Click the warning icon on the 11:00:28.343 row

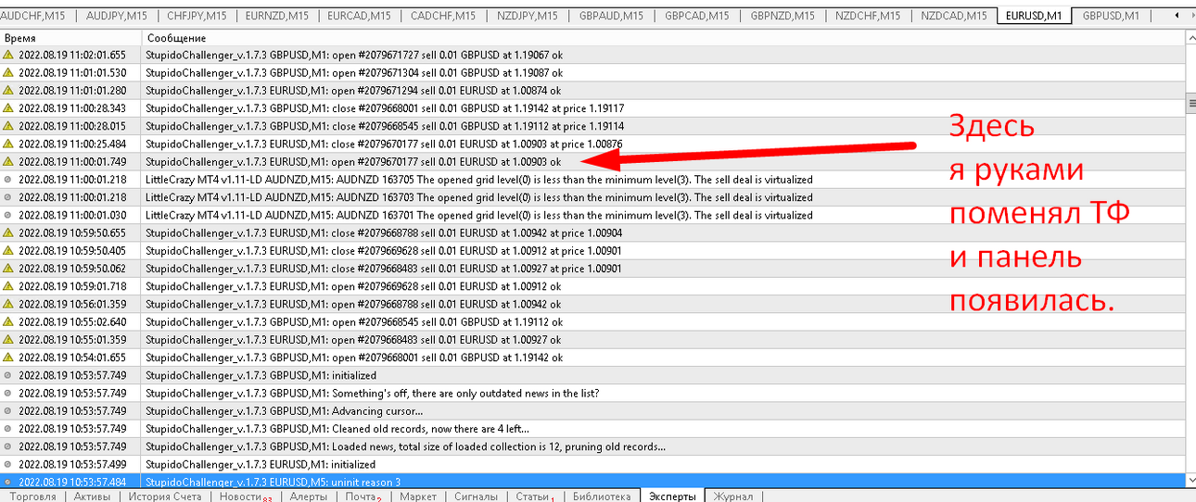point(8,108)
